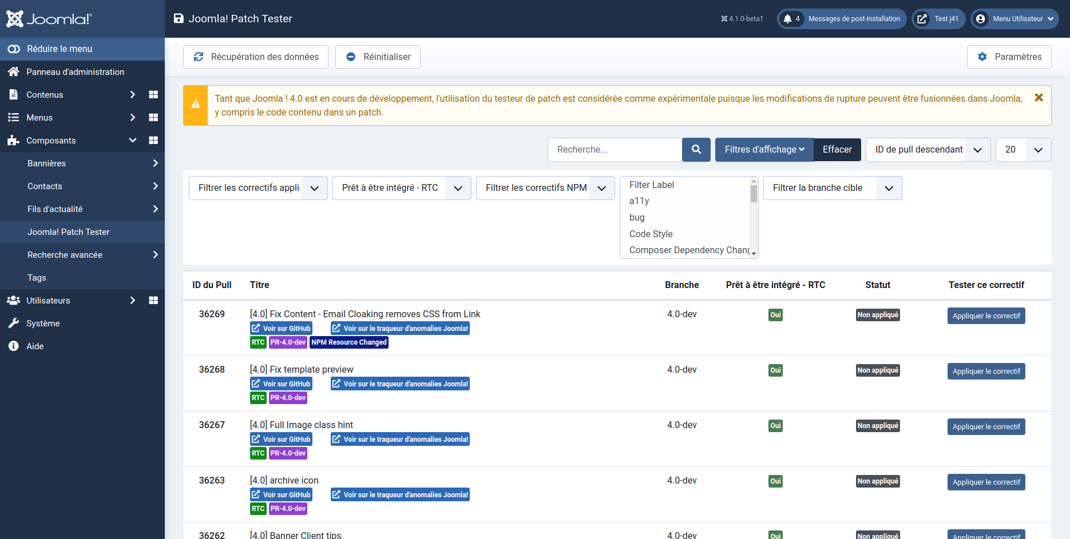Click the Contenus file icon
The image size is (1070, 539).
pos(13,95)
